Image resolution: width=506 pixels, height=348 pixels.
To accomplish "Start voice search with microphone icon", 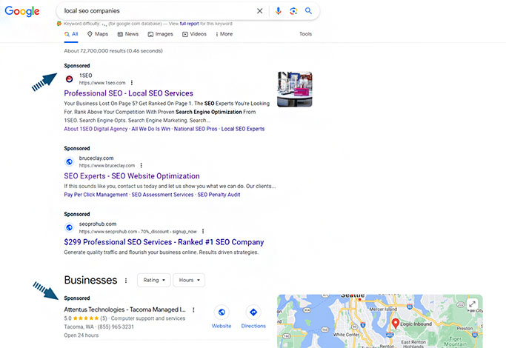I will pyautogui.click(x=278, y=11).
